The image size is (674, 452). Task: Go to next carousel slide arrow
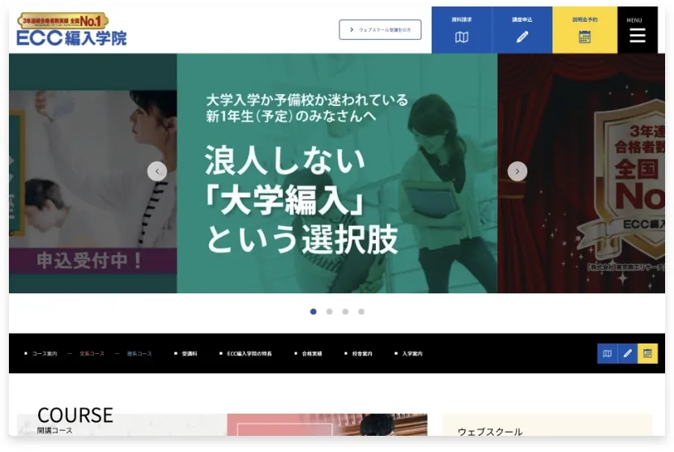pos(517,171)
